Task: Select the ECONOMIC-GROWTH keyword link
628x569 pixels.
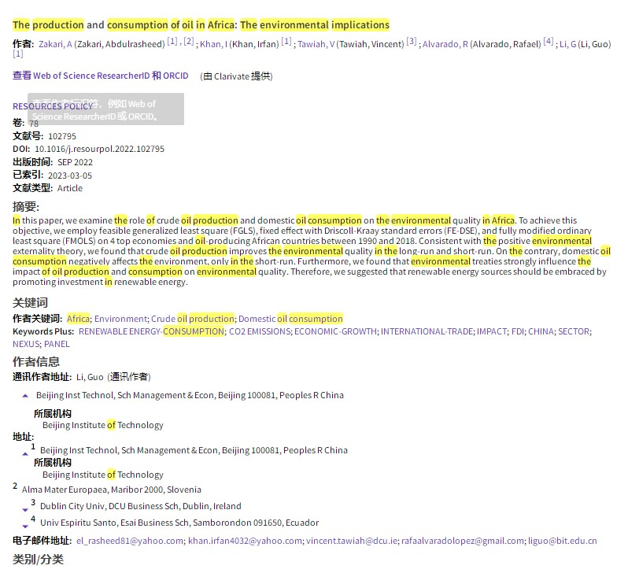Action: coord(335,331)
